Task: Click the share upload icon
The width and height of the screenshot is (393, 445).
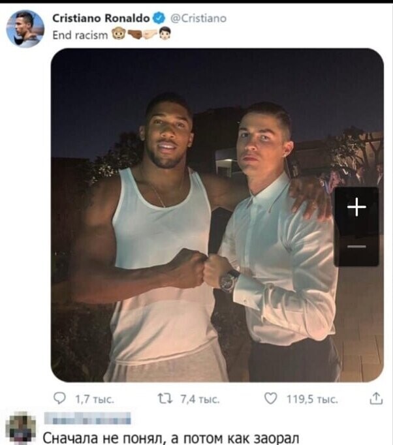Action: point(376,398)
